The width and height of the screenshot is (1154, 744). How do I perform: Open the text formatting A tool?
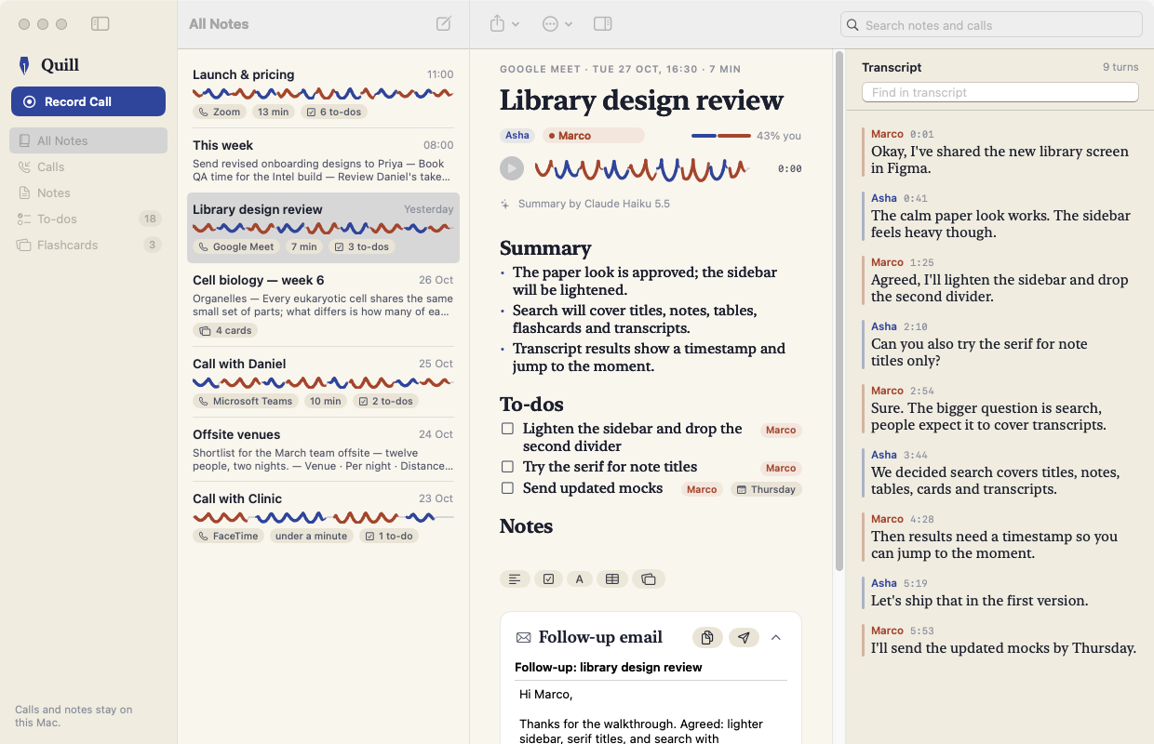[x=579, y=579]
